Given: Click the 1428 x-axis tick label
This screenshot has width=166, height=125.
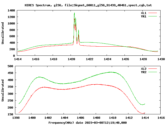Looking at the screenshot, I should coord(143,59).
